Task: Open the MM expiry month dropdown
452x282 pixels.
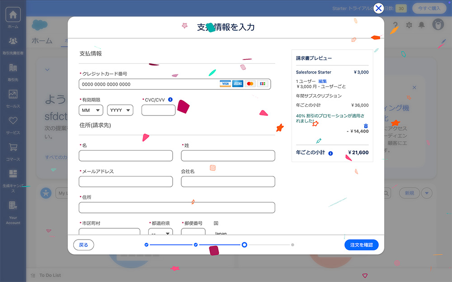Action: click(91, 110)
